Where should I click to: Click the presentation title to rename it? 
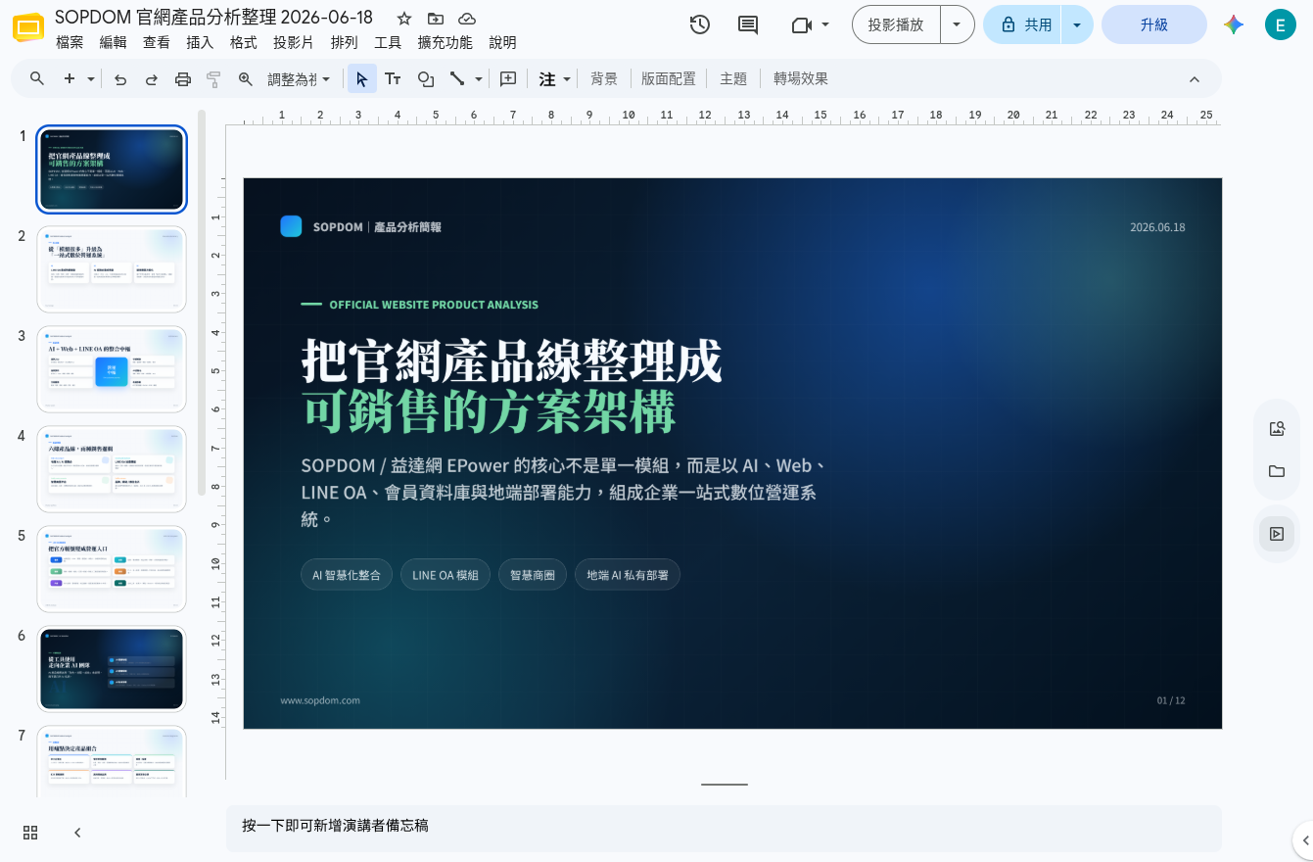(x=214, y=18)
